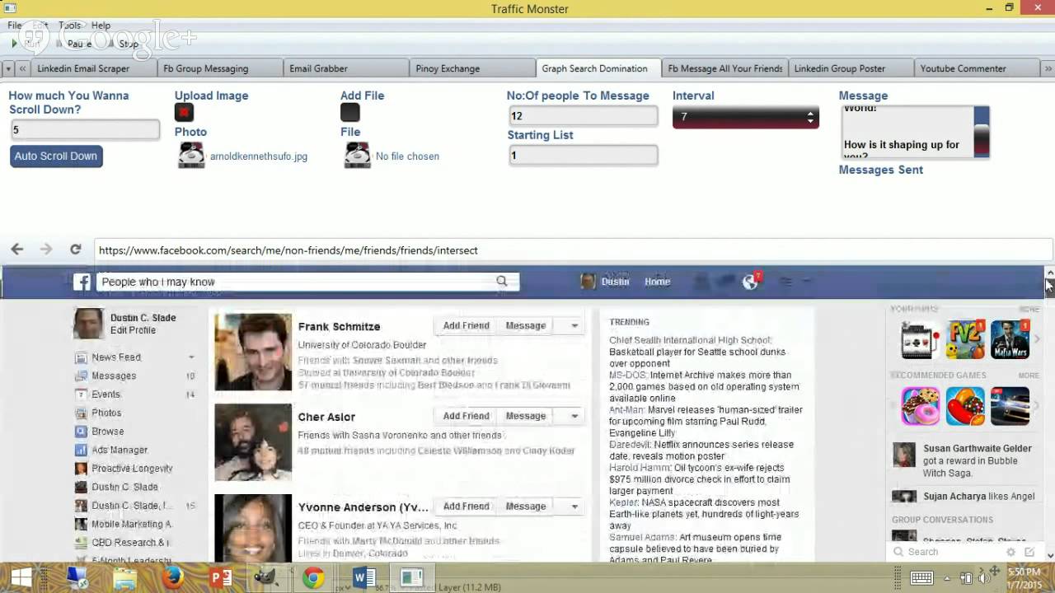Open Ads Manager in sidebar

[x=120, y=450]
